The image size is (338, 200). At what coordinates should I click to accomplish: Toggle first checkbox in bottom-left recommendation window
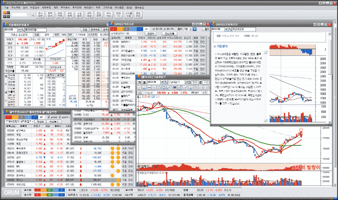[x=49, y=117]
